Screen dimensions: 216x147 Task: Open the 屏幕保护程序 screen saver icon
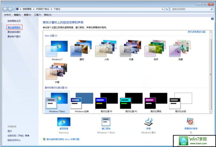tap(191, 122)
